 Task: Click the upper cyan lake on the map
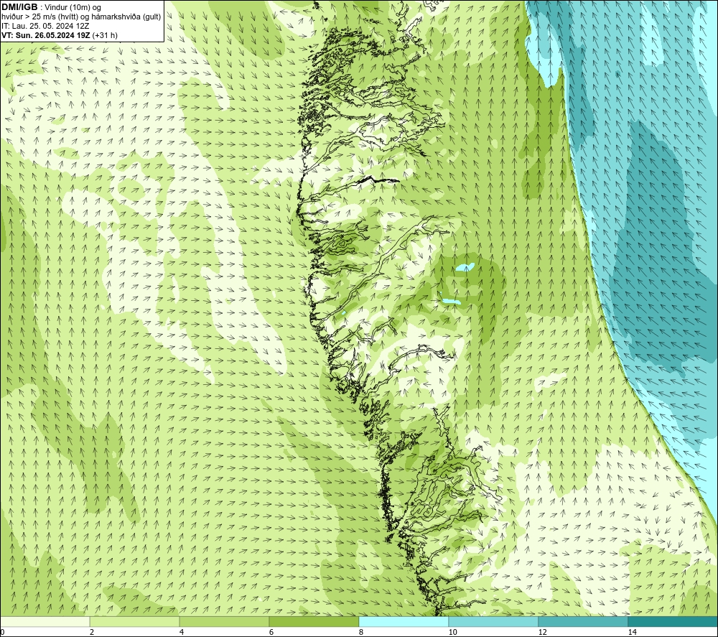(465, 267)
